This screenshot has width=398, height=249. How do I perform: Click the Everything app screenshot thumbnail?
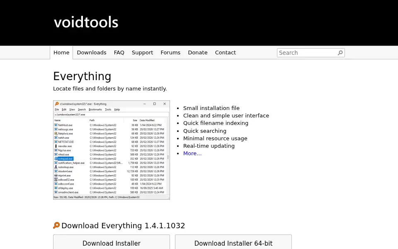point(112,150)
